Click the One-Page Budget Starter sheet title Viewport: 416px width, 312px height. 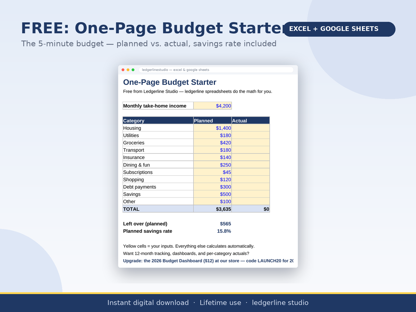[x=170, y=82]
